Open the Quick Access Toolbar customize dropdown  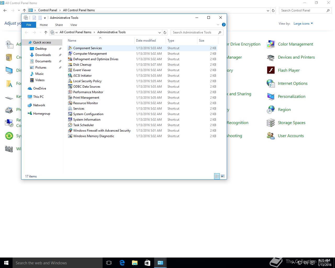pyautogui.click(x=45, y=18)
